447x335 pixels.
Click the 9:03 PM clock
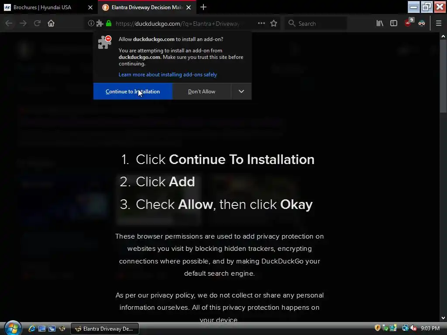pos(430,328)
